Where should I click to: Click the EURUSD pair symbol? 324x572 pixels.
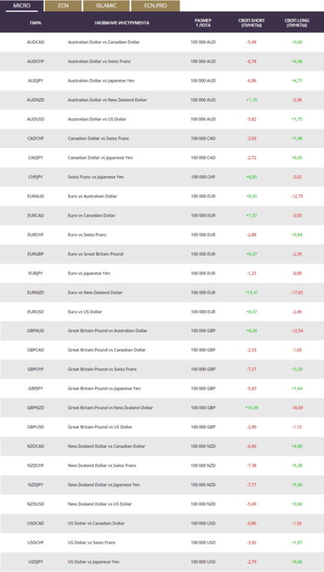point(36,312)
